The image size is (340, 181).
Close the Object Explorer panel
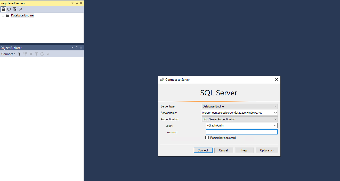(x=81, y=48)
